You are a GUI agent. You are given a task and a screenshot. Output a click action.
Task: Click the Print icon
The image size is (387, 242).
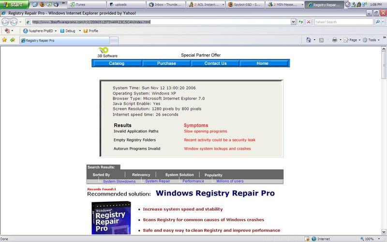[334, 40]
